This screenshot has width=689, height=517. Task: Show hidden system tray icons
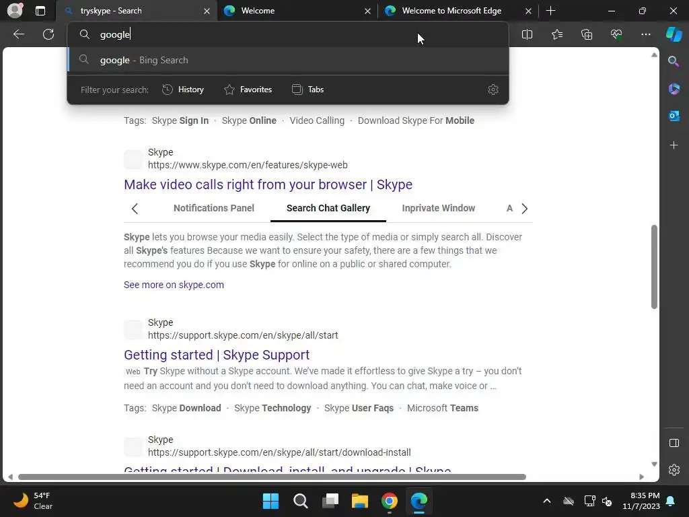coord(546,501)
